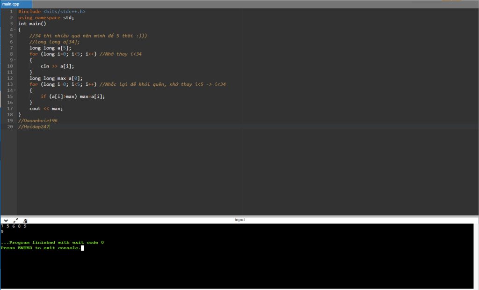Click the Vietnamese comment starting "//34 thì nhiều"
Image resolution: width=479 pixels, height=290 pixels.
[88, 36]
